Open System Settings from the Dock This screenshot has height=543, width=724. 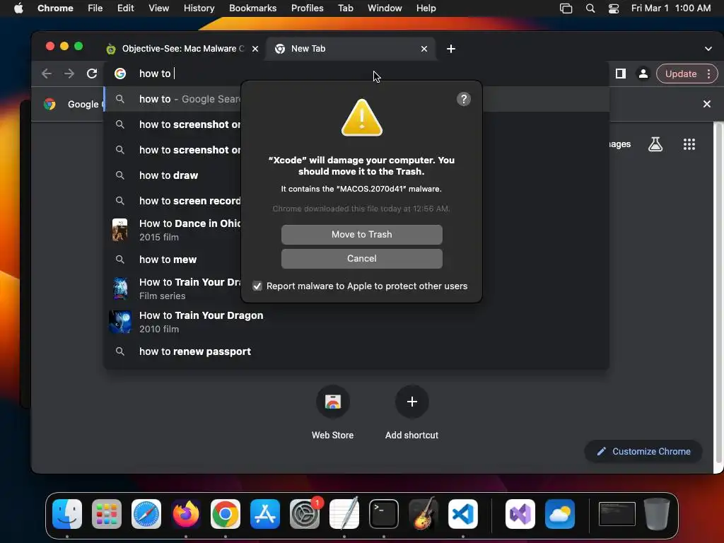305,514
